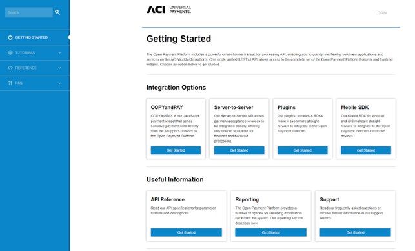Click the Login link
415x251 pixels.
coord(381,13)
